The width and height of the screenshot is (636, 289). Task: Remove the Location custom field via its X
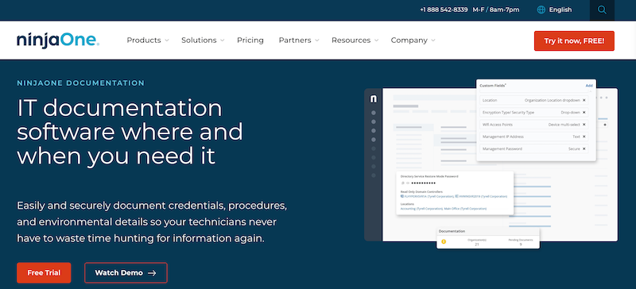(584, 100)
